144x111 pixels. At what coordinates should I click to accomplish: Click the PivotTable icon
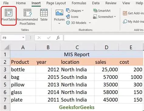9,13
